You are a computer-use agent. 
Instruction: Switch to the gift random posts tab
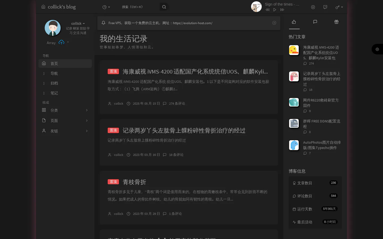336,22
